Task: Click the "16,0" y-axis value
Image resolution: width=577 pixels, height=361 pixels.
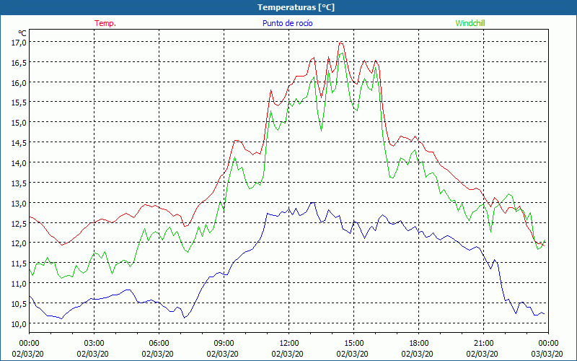Action: point(19,82)
